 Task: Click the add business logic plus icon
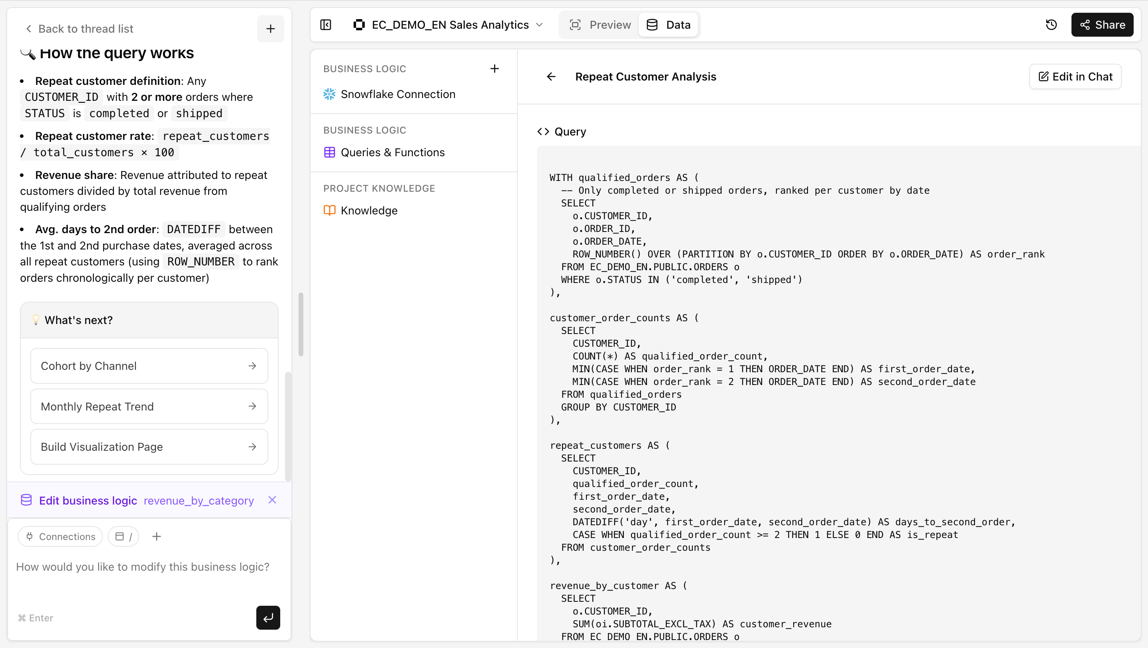tap(494, 69)
